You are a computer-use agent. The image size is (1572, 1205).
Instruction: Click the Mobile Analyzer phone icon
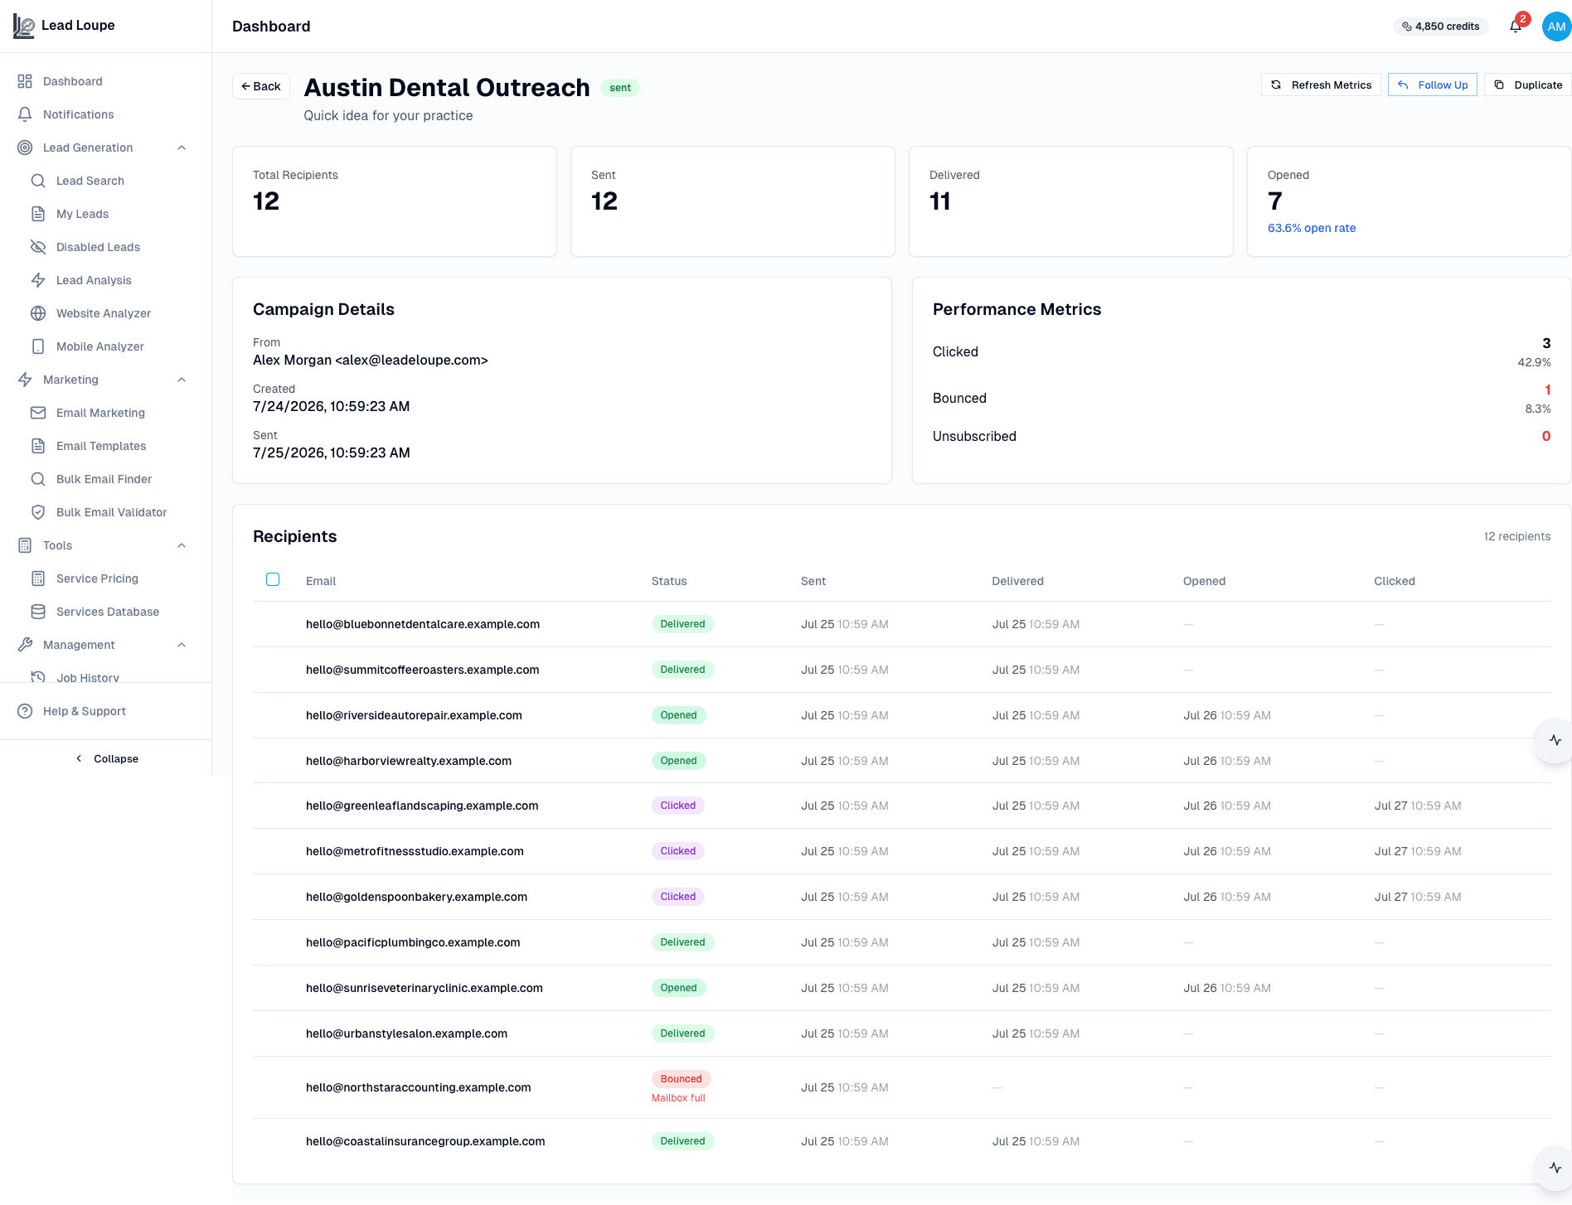[x=38, y=346]
